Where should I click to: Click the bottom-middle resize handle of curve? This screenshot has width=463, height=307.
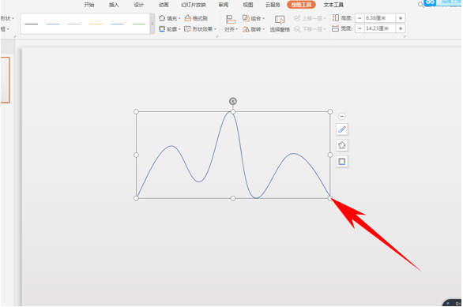[233, 198]
